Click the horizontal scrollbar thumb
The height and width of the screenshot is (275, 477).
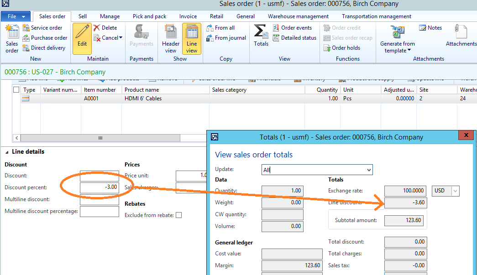coord(100,138)
